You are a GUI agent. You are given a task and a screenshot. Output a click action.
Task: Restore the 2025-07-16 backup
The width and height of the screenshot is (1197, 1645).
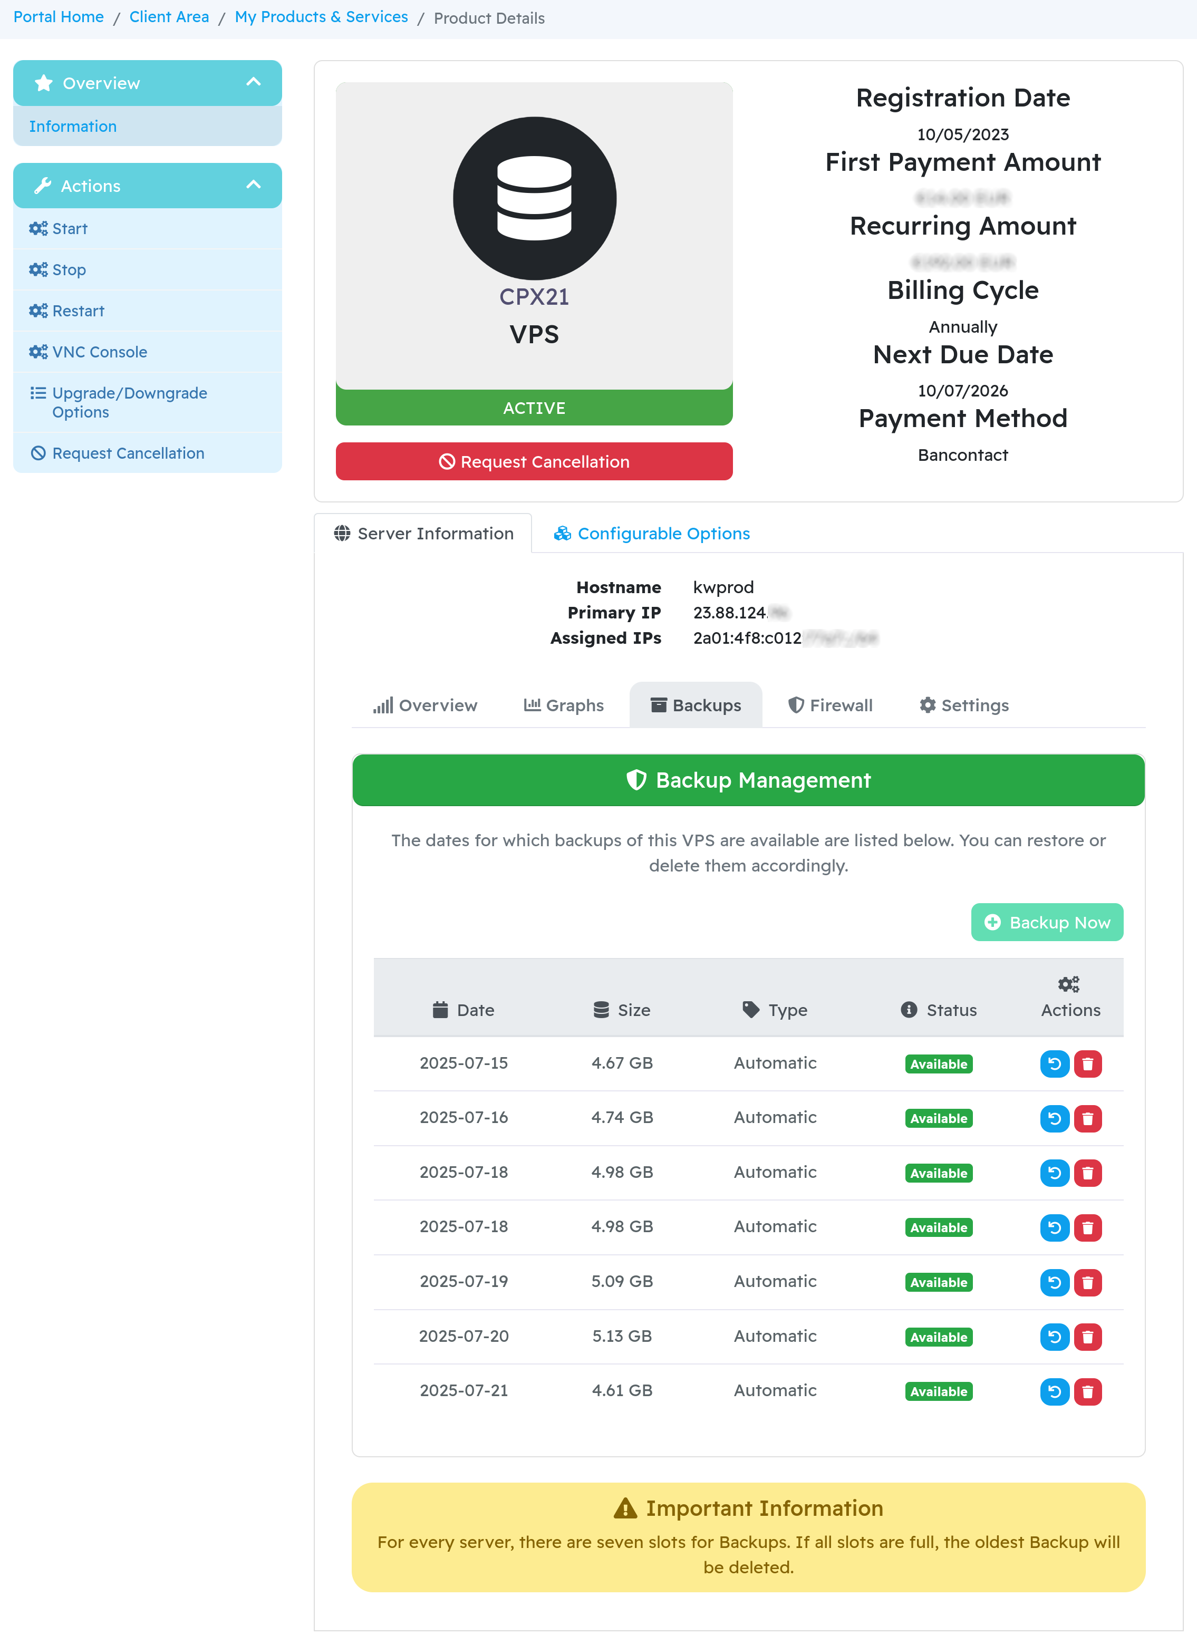point(1054,1118)
